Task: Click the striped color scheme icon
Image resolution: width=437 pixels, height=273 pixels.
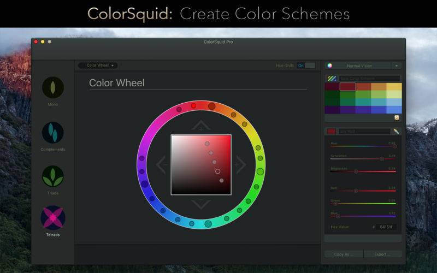Action: [x=332, y=78]
